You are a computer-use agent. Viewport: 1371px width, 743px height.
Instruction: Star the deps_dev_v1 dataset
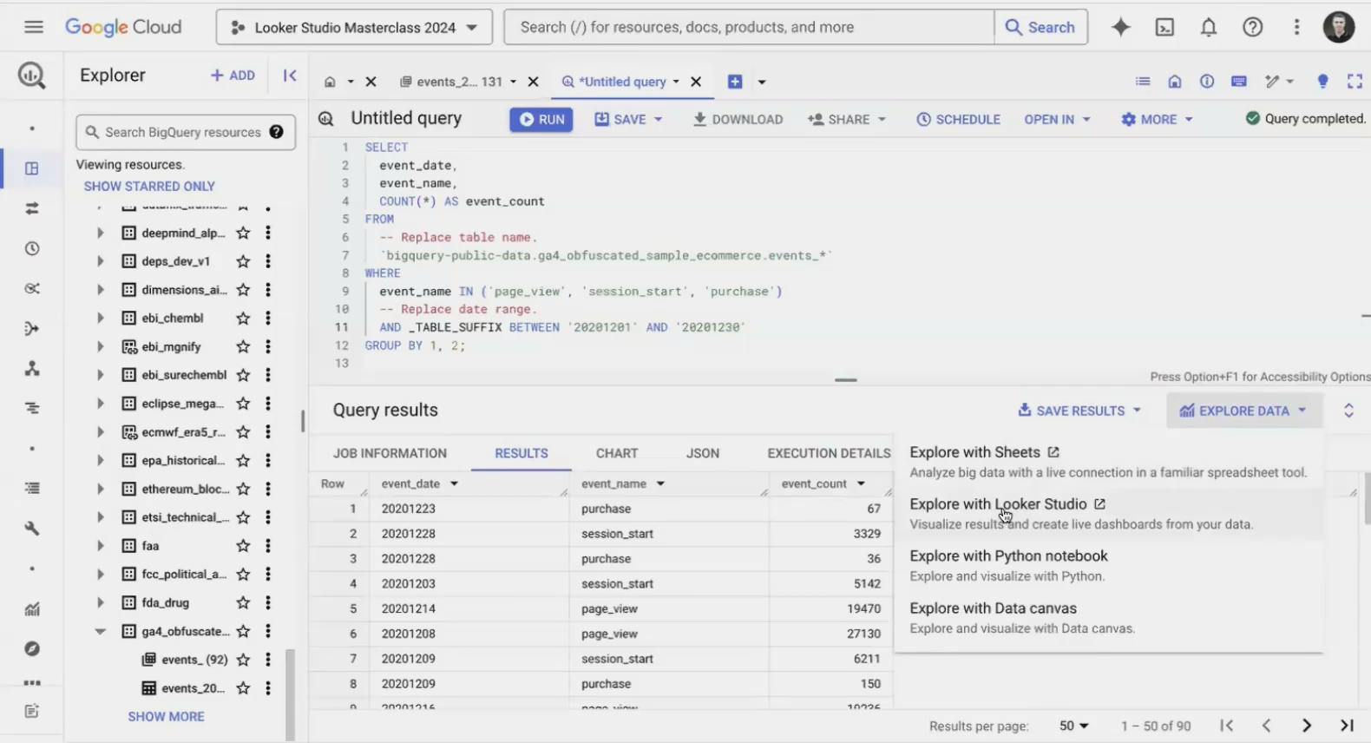(244, 261)
